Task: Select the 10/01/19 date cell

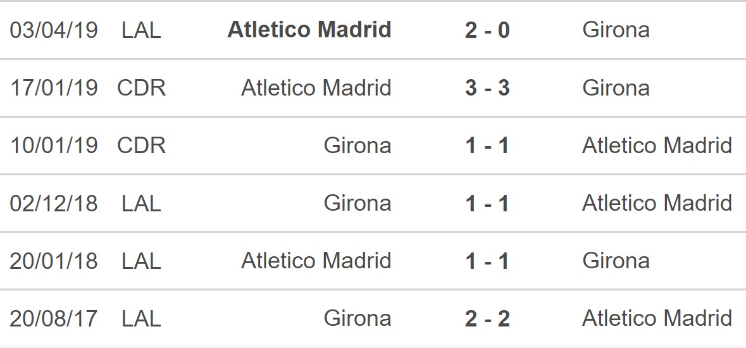Action: point(54,146)
